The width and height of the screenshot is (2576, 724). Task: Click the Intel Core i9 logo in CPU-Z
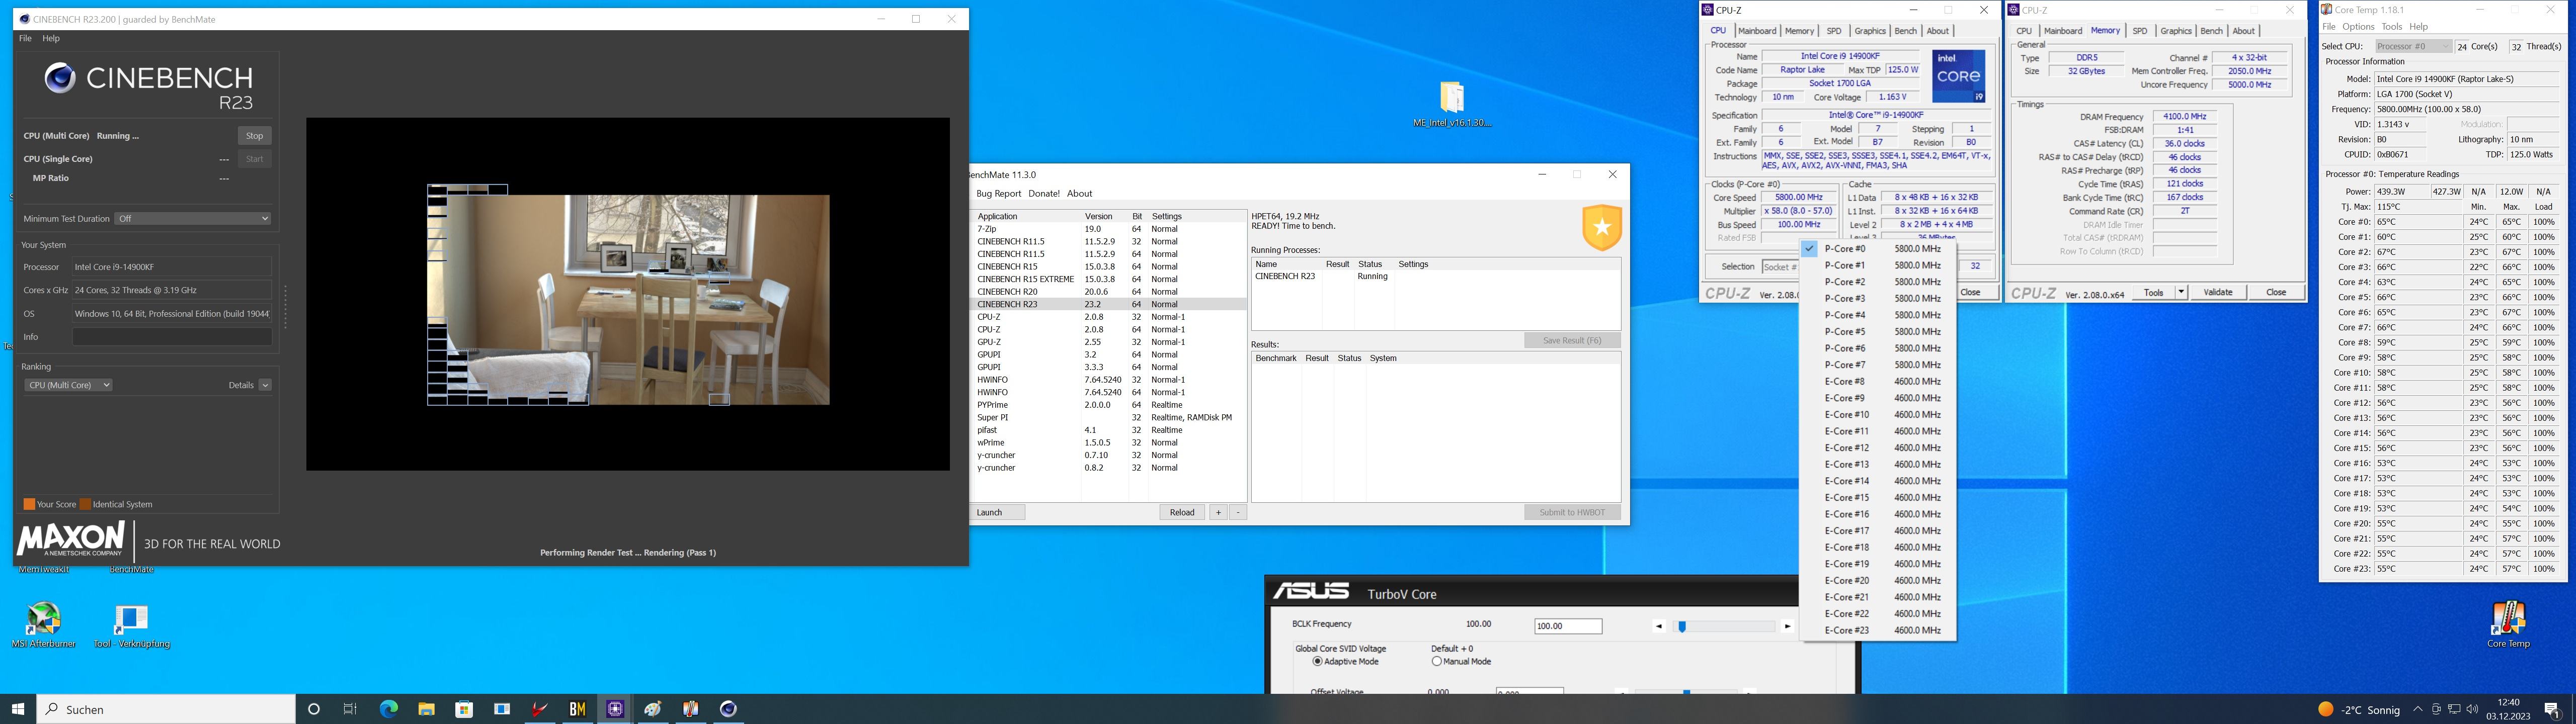point(1958,76)
